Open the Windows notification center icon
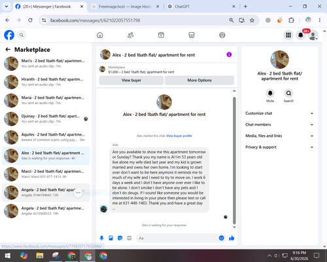This screenshot has height=262, width=327. 317,255
